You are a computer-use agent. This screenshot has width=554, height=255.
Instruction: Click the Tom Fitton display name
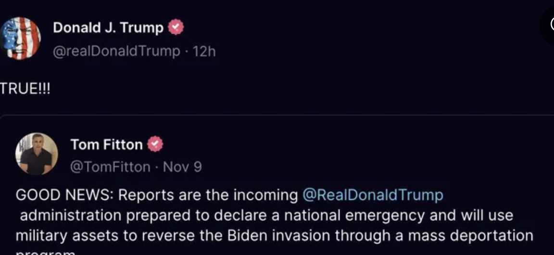[106, 144]
